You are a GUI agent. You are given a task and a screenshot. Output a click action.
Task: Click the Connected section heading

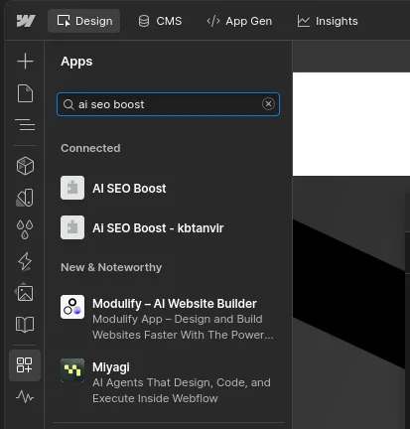pos(90,148)
